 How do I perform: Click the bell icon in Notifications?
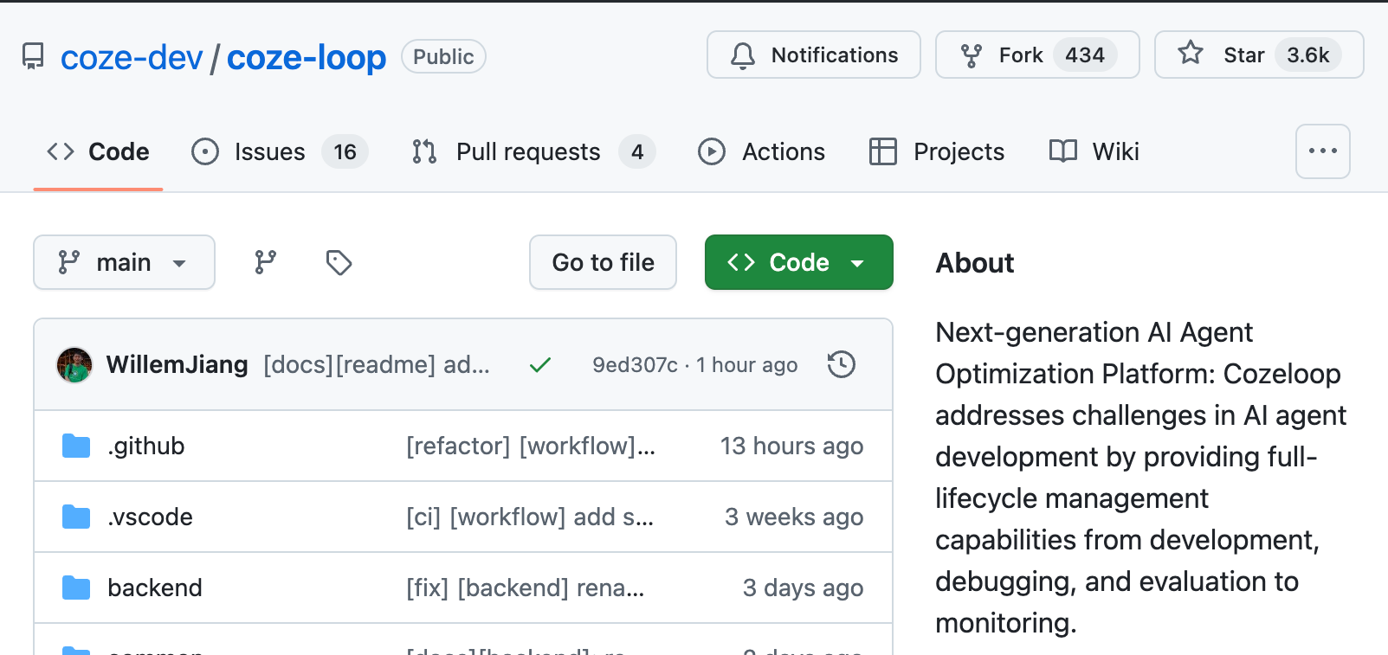click(x=743, y=55)
